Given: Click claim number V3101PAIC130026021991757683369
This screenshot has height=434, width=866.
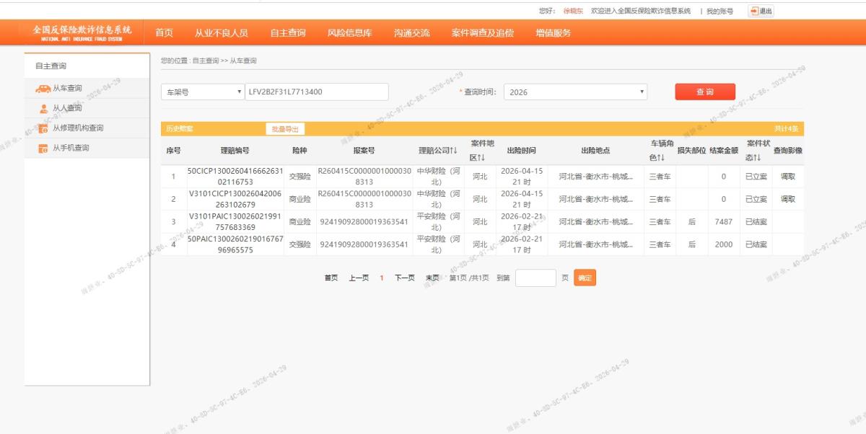Looking at the screenshot, I should [235, 221].
